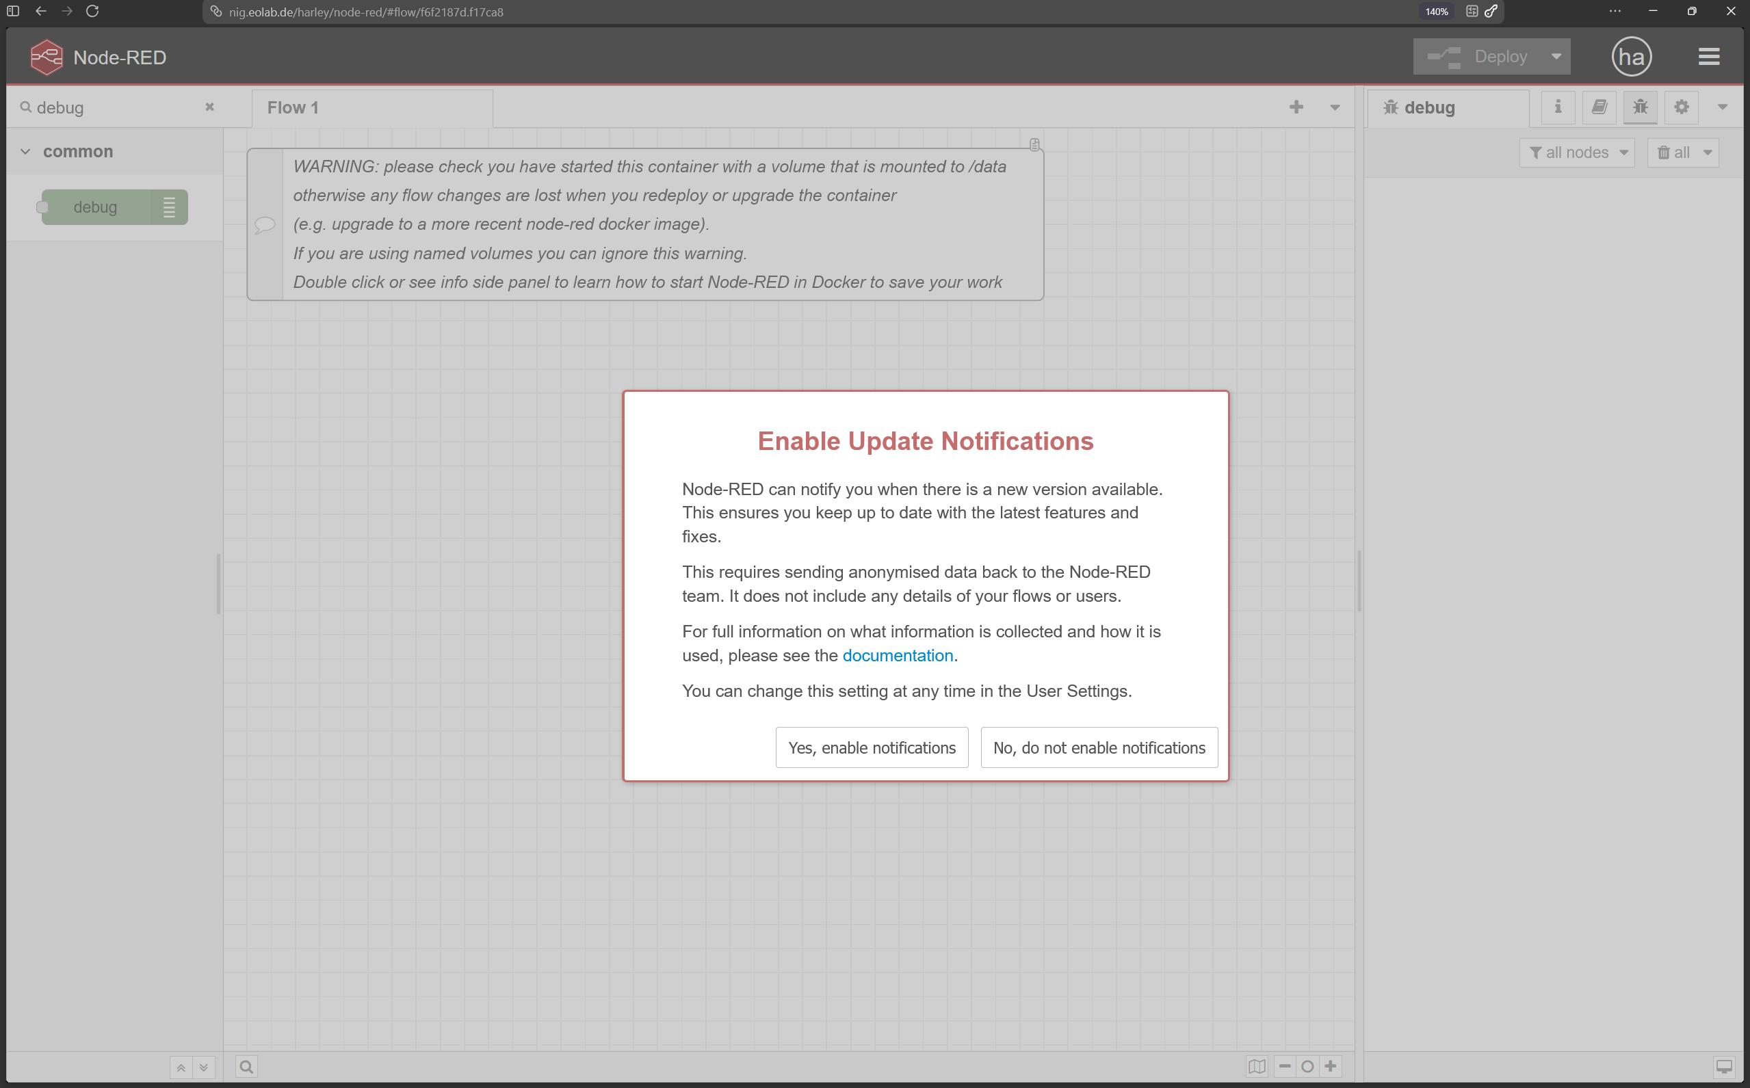Click the Node-RED logo icon
Viewport: 1750px width, 1088px height.
coord(47,57)
